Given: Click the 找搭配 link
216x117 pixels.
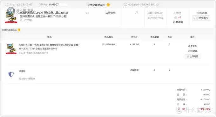Looking at the screenshot, I should pyautogui.click(x=28, y=20).
